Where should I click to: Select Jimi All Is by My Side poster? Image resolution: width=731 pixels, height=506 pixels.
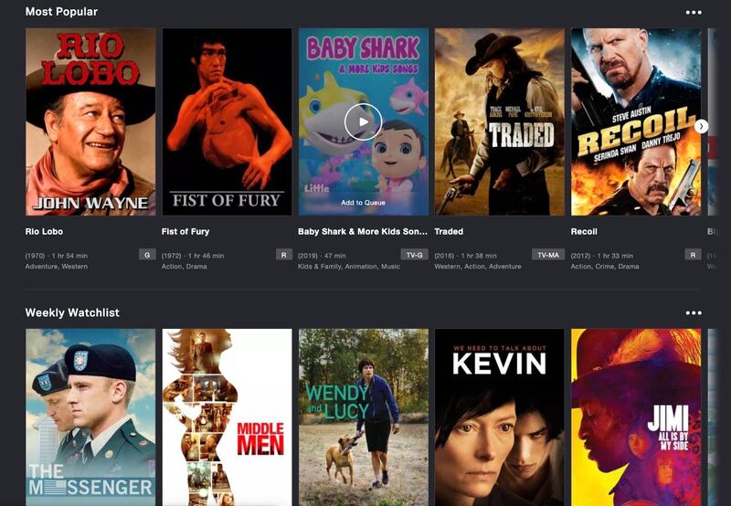click(x=636, y=417)
